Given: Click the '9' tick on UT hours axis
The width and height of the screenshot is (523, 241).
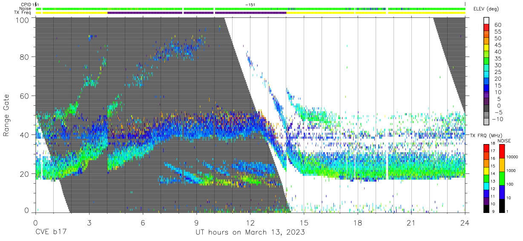Looking at the screenshot, I should point(196,222).
